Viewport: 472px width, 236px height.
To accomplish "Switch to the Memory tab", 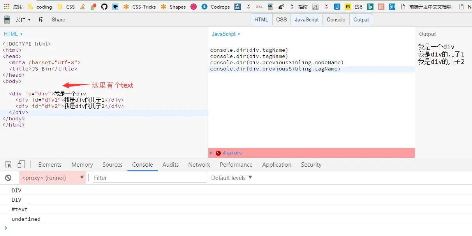I will click(x=82, y=165).
